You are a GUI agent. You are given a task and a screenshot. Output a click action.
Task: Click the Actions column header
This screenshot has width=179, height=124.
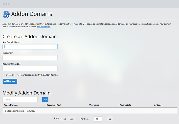point(157,105)
